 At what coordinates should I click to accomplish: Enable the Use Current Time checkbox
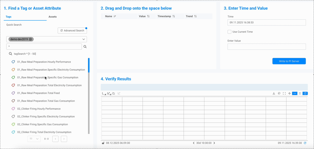pyautogui.click(x=229, y=32)
